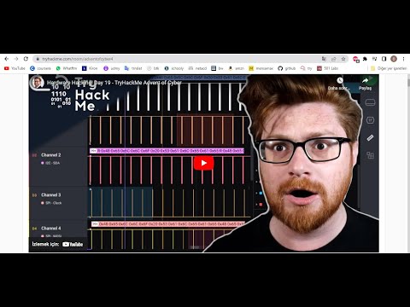
Task: Open the try bookmark
Action: tap(307, 68)
